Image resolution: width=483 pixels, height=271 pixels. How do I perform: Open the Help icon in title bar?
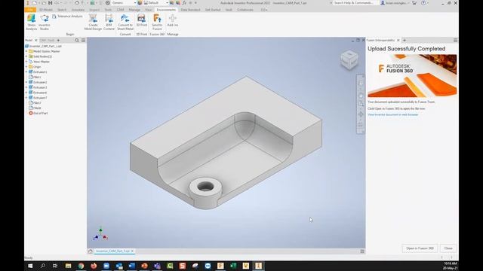pyautogui.click(x=423, y=3)
